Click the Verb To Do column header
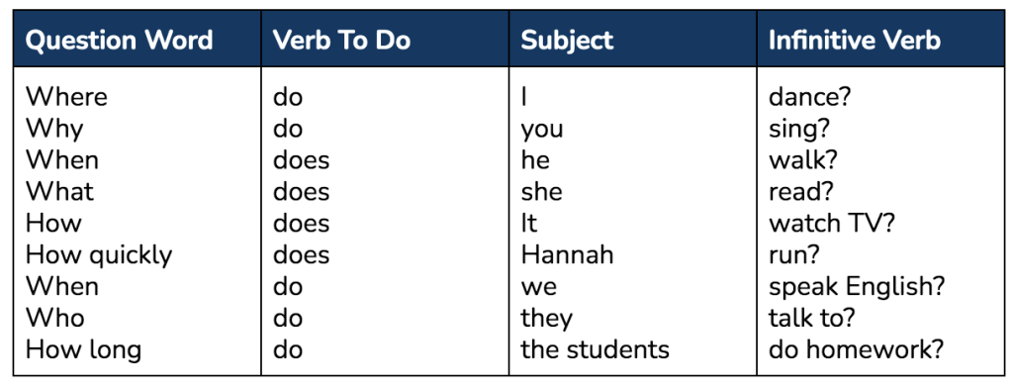This screenshot has height=389, width=1013. pyautogui.click(x=341, y=40)
